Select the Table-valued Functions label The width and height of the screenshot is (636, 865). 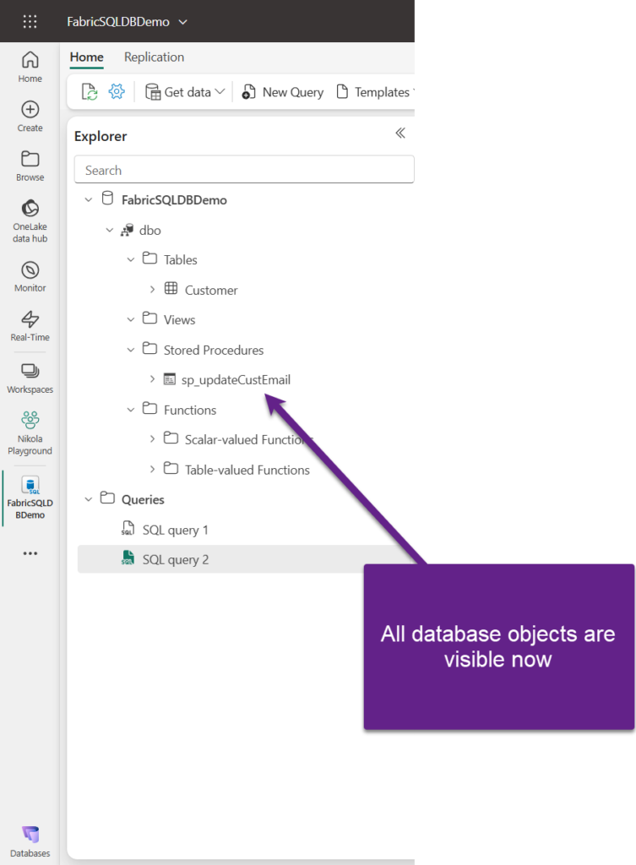[x=247, y=470]
